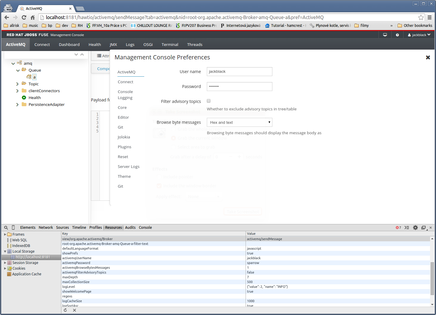The height and width of the screenshot is (315, 436).
Task: Expand the Cookies node in DevTools
Action: coord(5,268)
